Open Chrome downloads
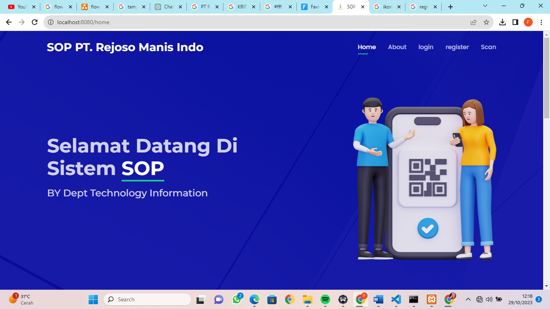 pos(502,22)
